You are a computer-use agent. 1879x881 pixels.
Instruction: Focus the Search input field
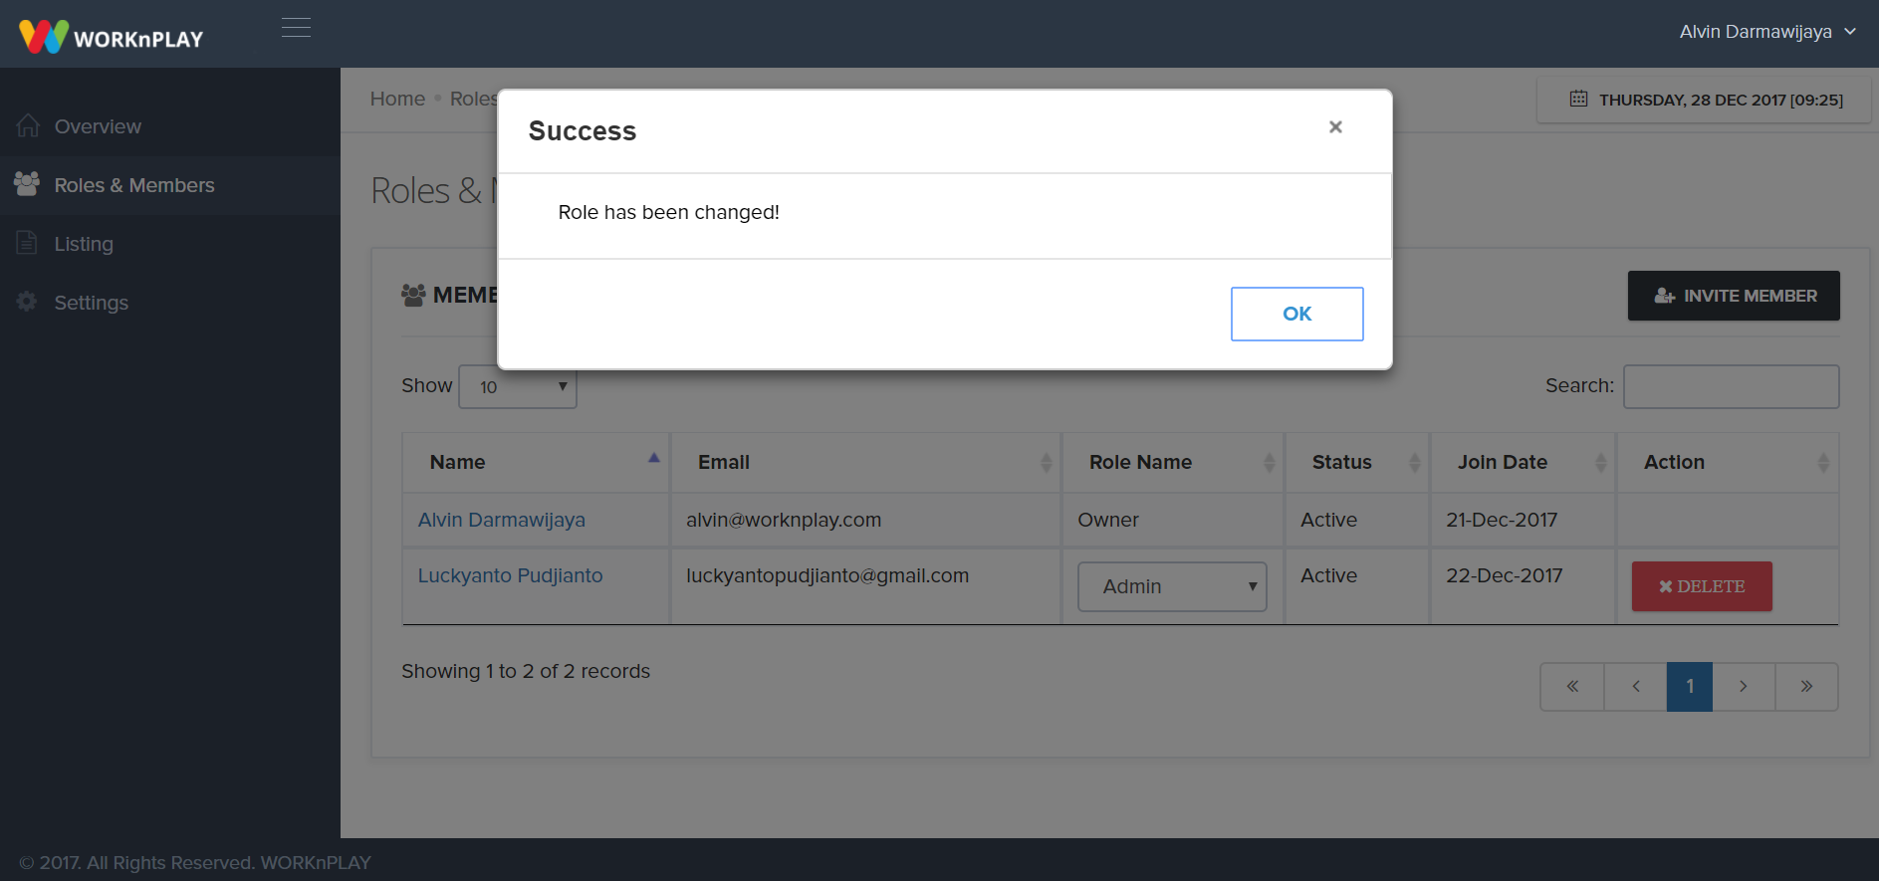[1731, 386]
